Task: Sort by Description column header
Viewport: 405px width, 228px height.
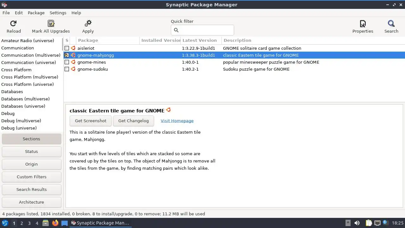Action: coord(313,40)
